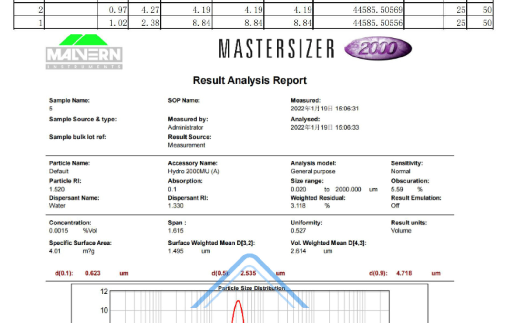
Task: Click the Sample Name label
Action: [69, 100]
